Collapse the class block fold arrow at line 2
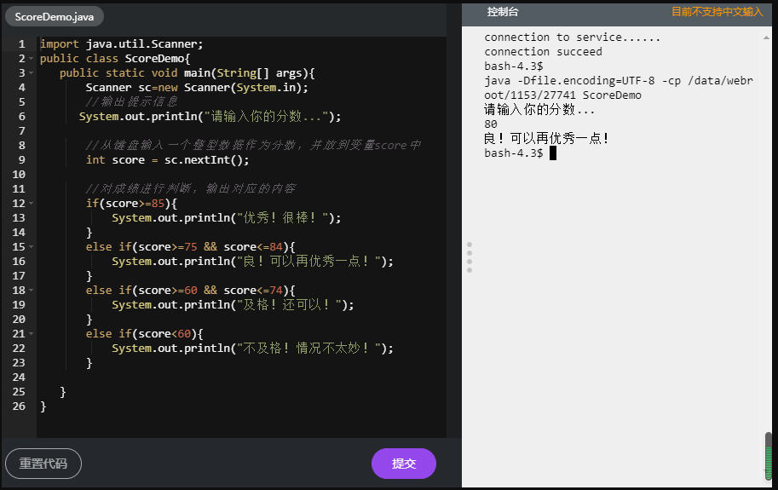This screenshot has height=490, width=778. [x=32, y=59]
